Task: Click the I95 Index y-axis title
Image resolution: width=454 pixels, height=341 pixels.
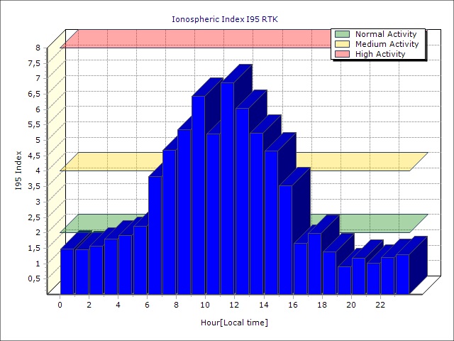Action: [x=20, y=170]
